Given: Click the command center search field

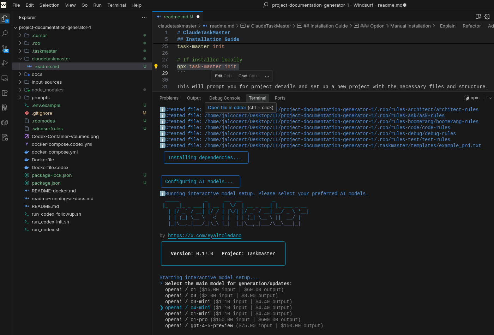Looking at the screenshot, I should tap(335, 5).
